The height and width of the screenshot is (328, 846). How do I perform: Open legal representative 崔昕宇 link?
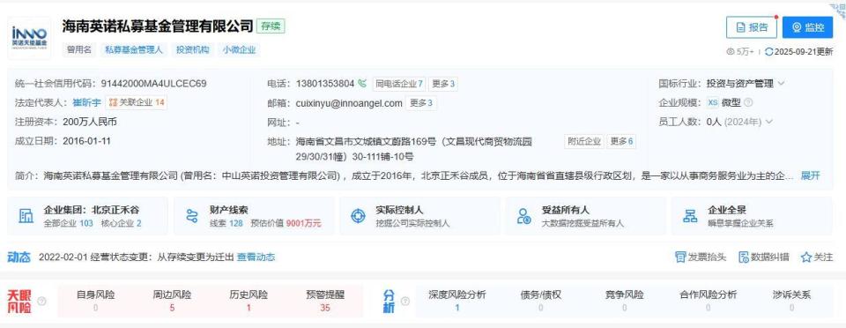(x=86, y=102)
